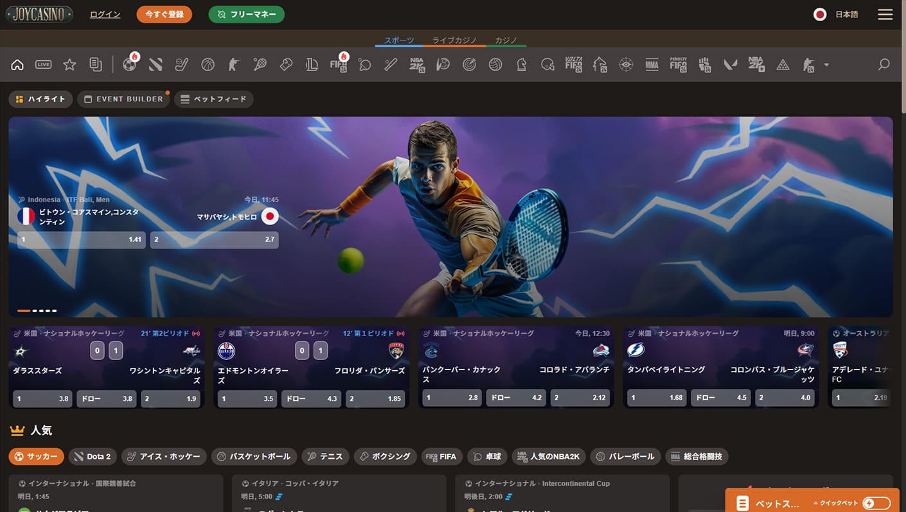Switch to the ライブカジノ tab
The height and width of the screenshot is (512, 906).
coord(454,40)
